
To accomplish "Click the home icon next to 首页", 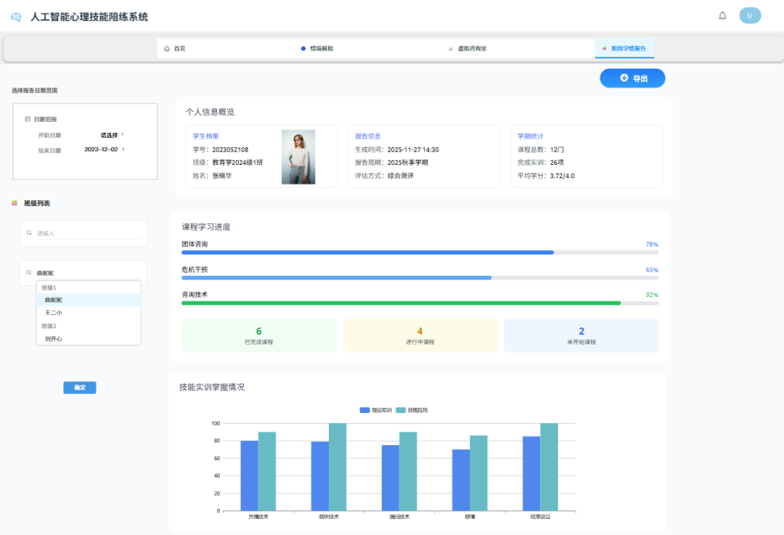I will [x=168, y=48].
